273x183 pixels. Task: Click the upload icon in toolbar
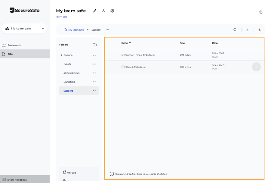click(247, 30)
